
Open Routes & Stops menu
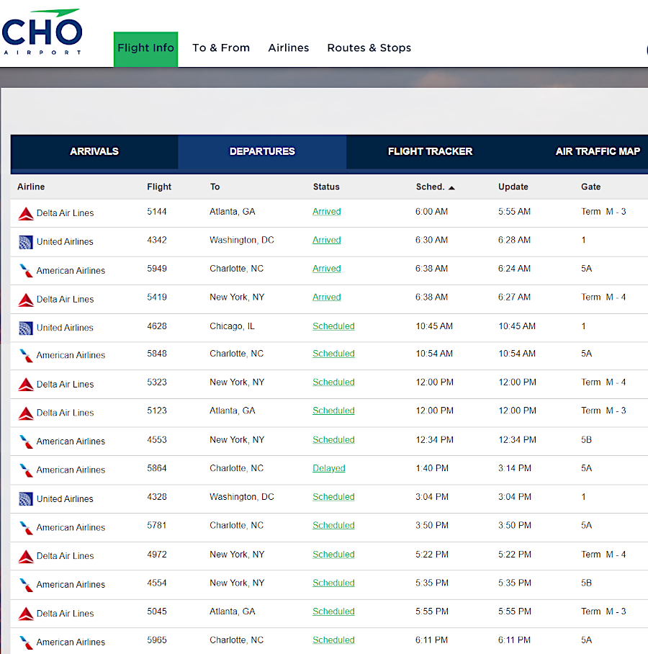point(369,48)
